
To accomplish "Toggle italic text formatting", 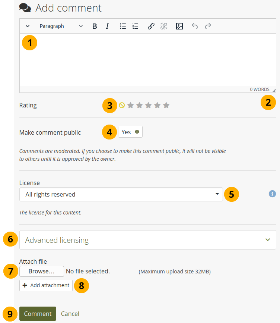I will [107, 26].
